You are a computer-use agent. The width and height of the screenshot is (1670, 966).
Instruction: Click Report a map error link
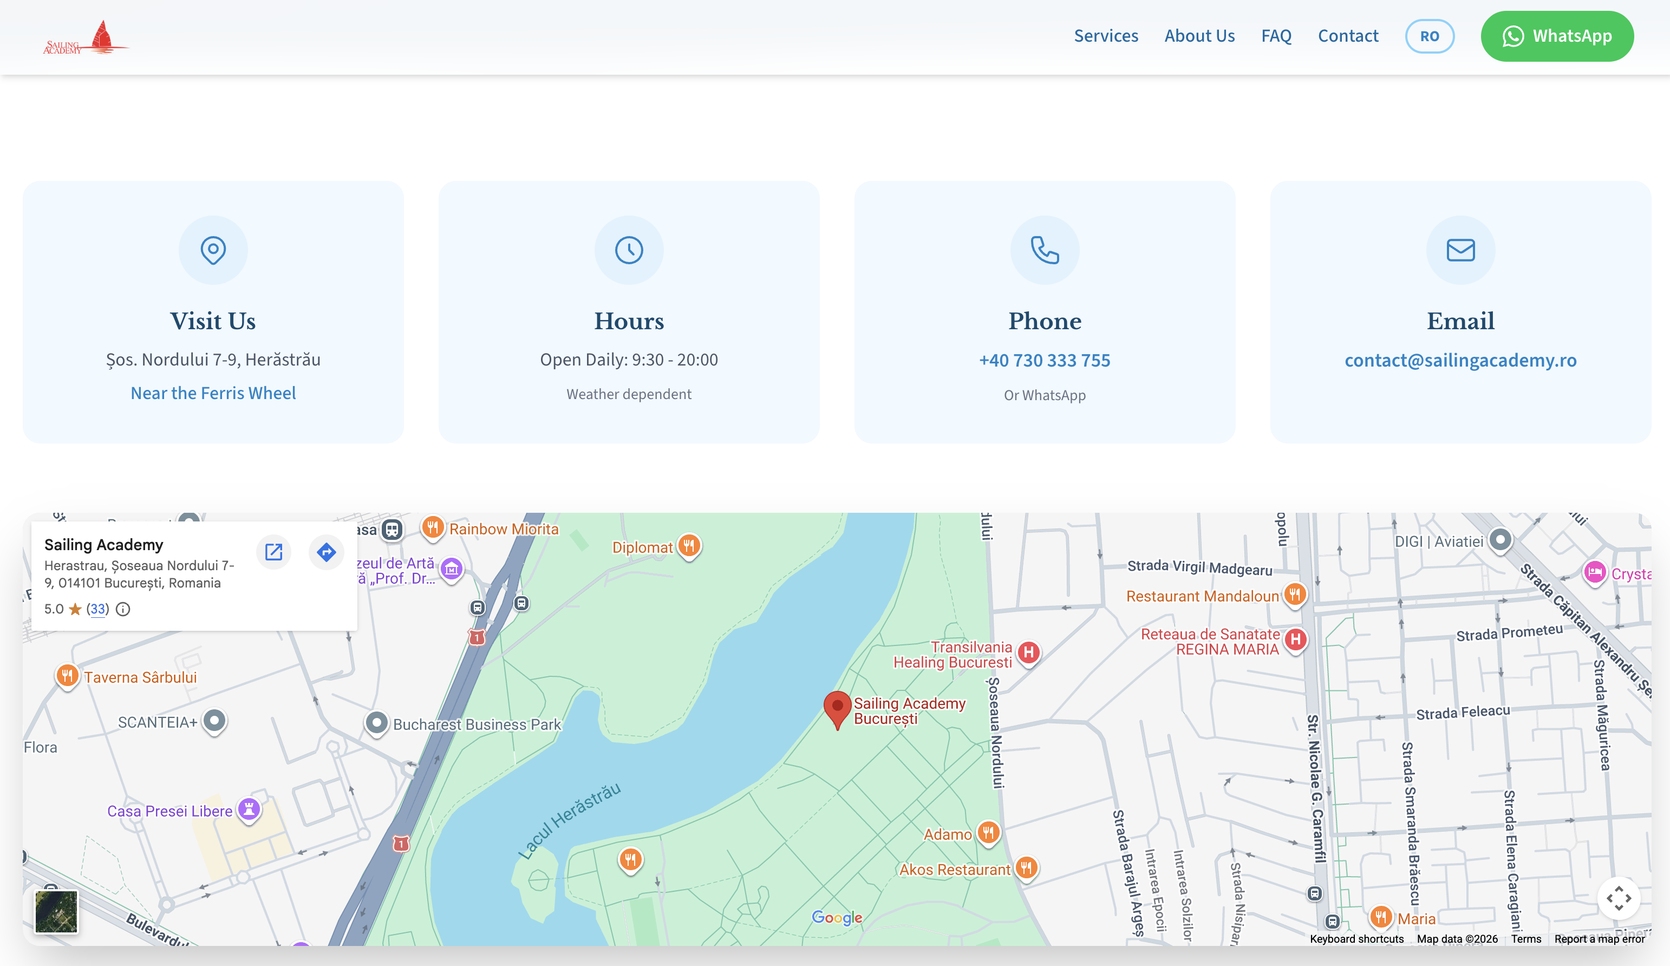click(1600, 939)
